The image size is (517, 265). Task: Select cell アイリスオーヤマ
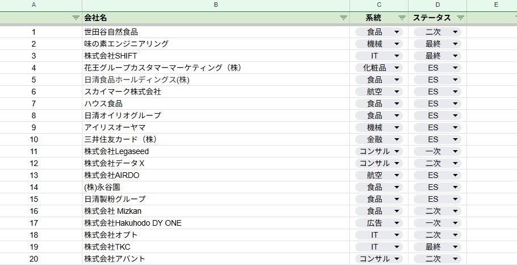216,127
